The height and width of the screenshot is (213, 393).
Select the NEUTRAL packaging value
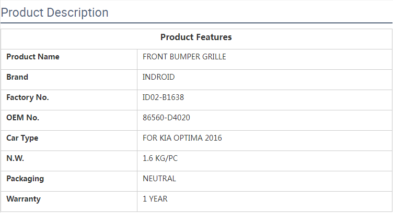click(159, 179)
